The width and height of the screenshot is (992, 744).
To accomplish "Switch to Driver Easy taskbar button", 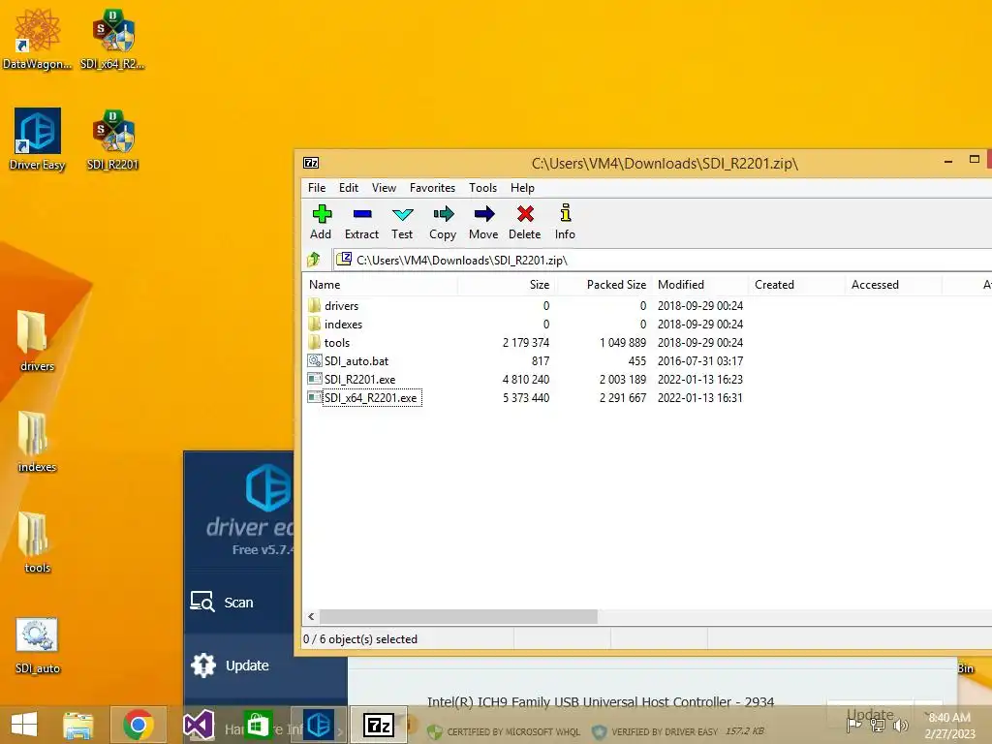I will pyautogui.click(x=319, y=725).
